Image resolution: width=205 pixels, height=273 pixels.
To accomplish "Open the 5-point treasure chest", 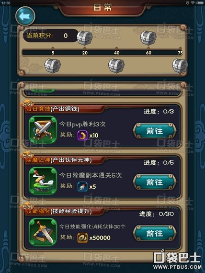I will (x=53, y=66).
